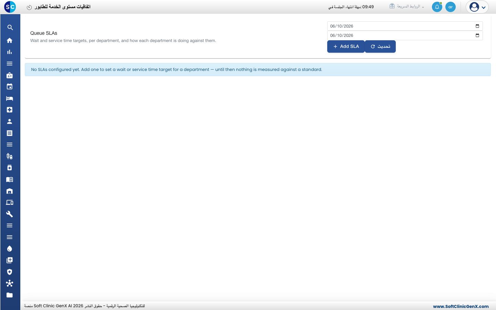Select the wrench maintenance sidebar icon
The height and width of the screenshot is (310, 496).
coord(10,214)
